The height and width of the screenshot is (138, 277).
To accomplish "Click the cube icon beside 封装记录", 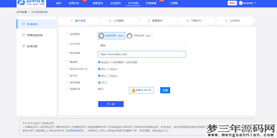I will pos(23,46).
